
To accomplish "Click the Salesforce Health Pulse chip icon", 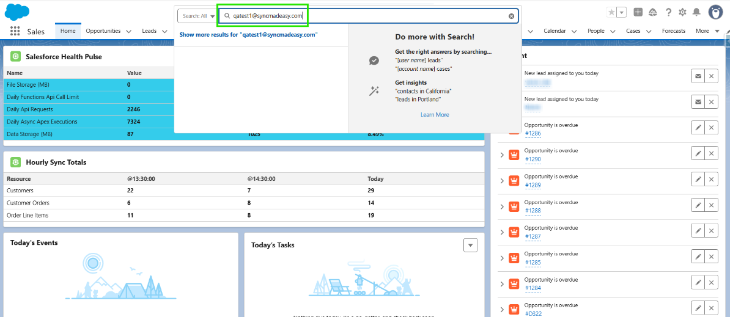I will pos(15,57).
